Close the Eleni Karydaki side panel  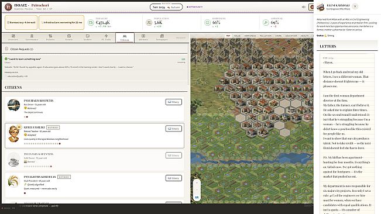click(355, 6)
